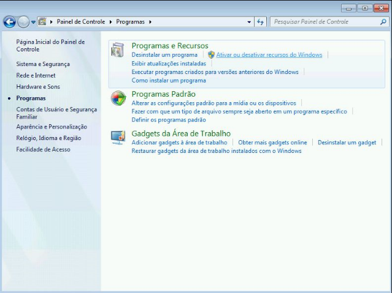Open Facilidade de Acesso category
This screenshot has height=293, width=392.
[43, 149]
